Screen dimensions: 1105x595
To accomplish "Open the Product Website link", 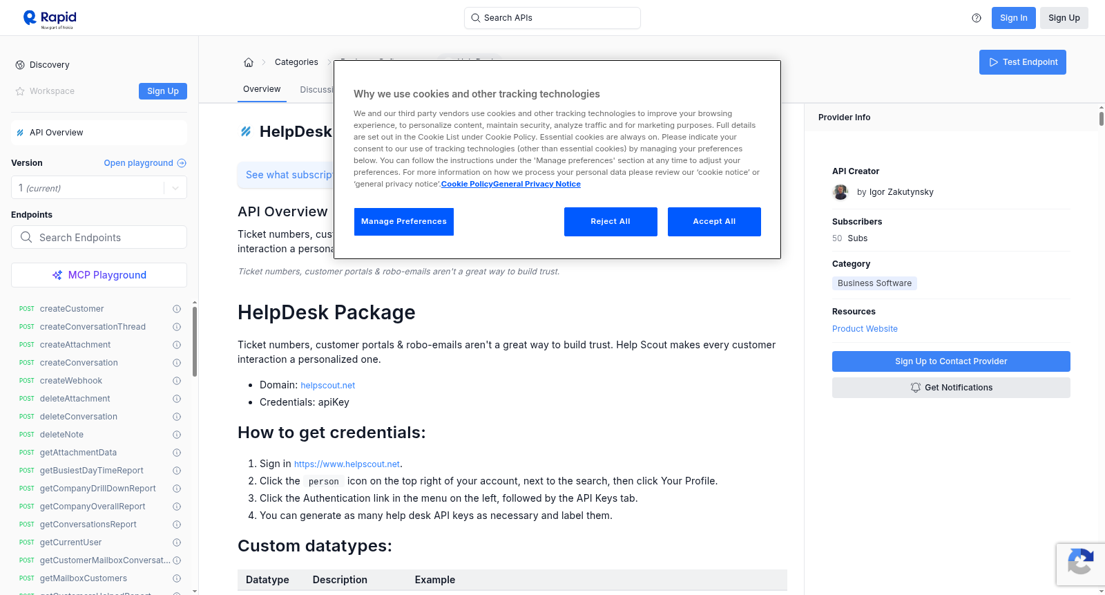I will [865, 329].
